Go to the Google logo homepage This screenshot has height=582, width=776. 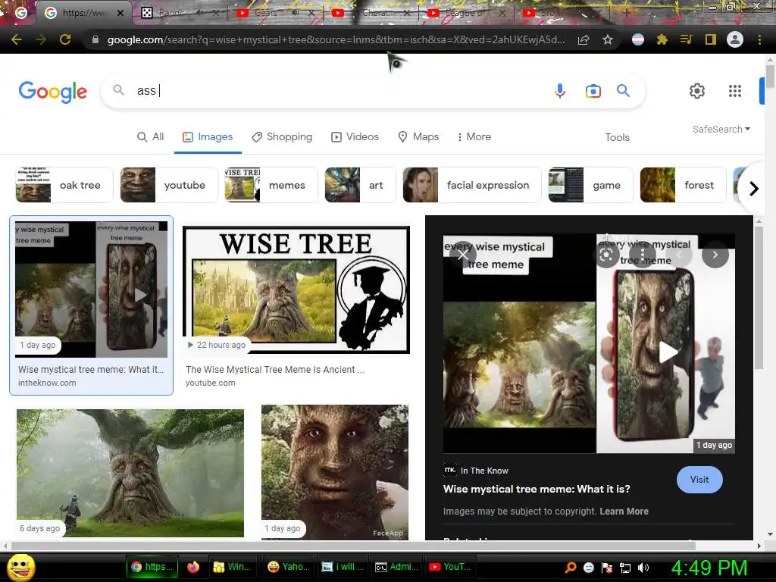pyautogui.click(x=52, y=92)
